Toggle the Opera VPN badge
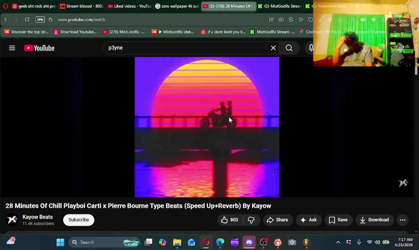 click(x=40, y=20)
